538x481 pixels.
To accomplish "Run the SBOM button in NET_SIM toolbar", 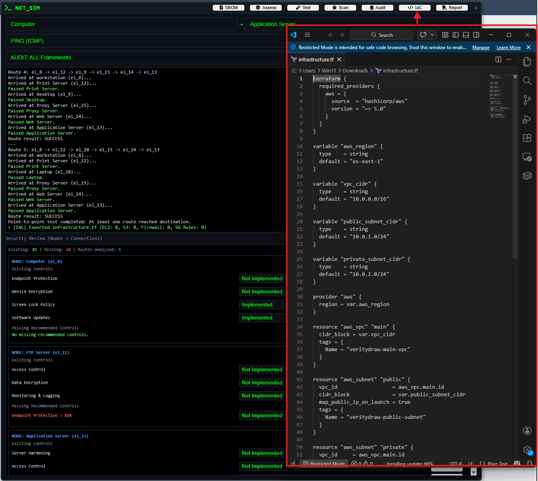I will point(229,7).
